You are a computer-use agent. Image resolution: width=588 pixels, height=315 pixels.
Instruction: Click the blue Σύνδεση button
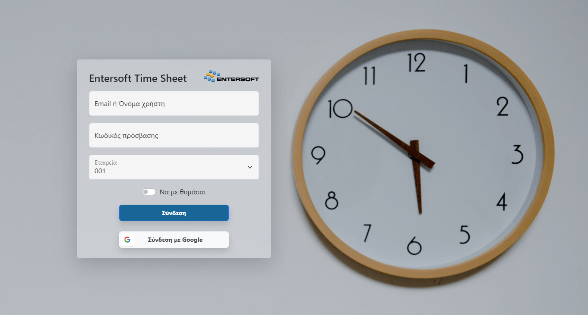pyautogui.click(x=174, y=213)
